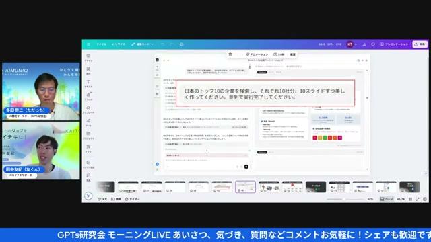Open the analytics chart icon

364,44
